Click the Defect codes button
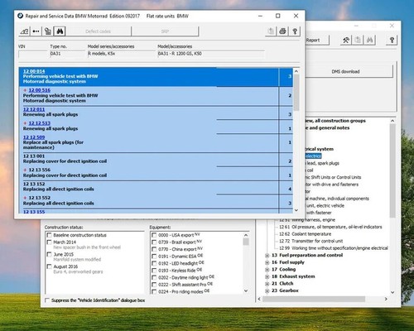The height and width of the screenshot is (331, 414). [99, 31]
